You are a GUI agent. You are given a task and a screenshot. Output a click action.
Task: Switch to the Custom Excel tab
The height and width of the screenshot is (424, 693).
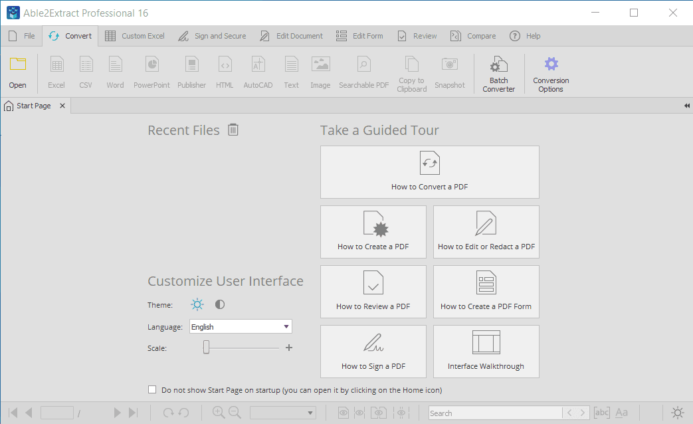(x=135, y=37)
